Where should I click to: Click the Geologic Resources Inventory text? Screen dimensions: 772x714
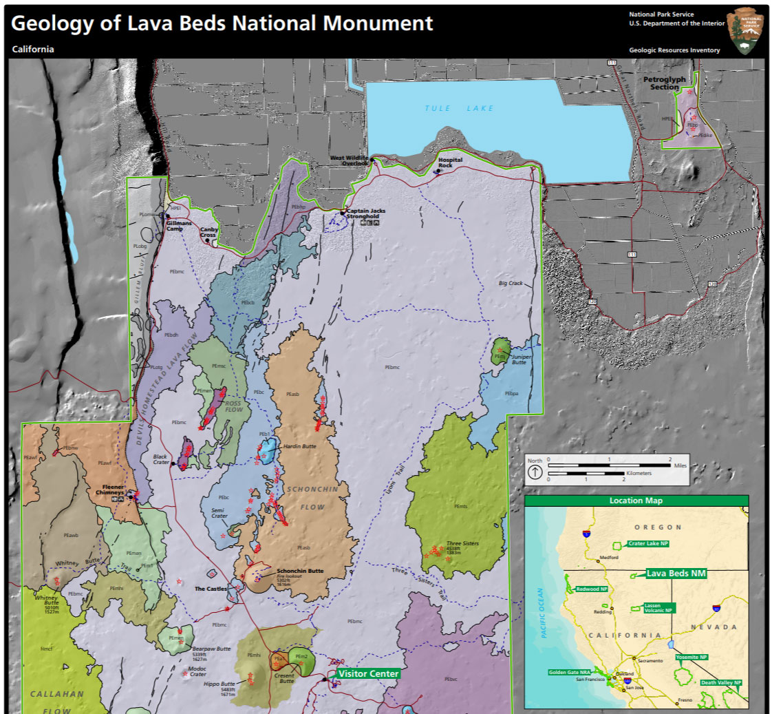coord(674,50)
